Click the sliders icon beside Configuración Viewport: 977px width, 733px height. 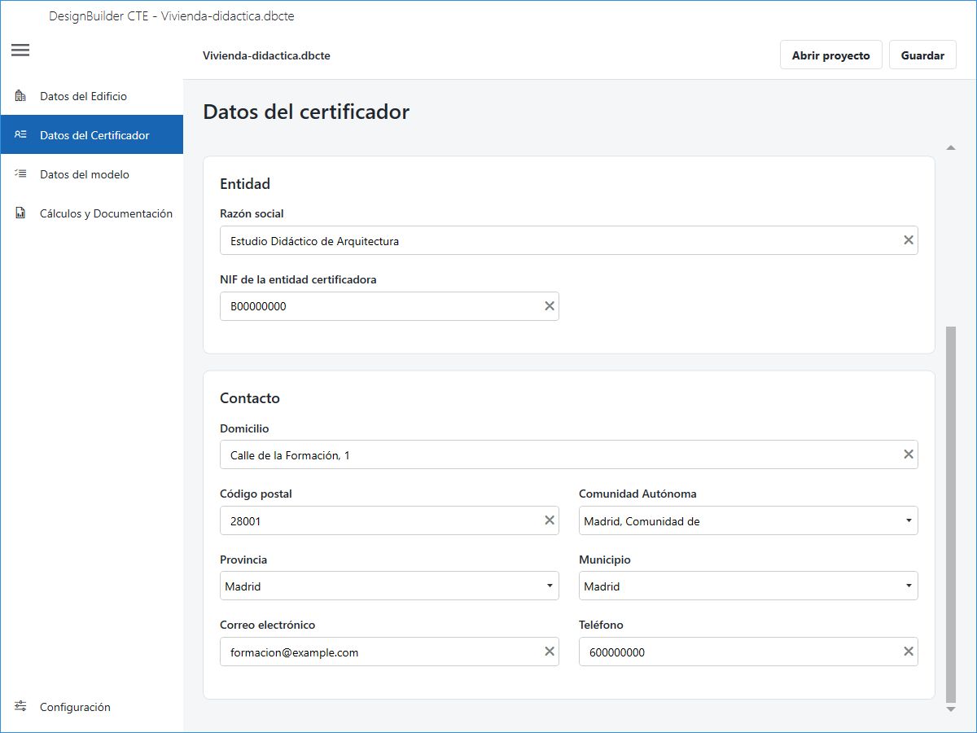[x=20, y=706]
